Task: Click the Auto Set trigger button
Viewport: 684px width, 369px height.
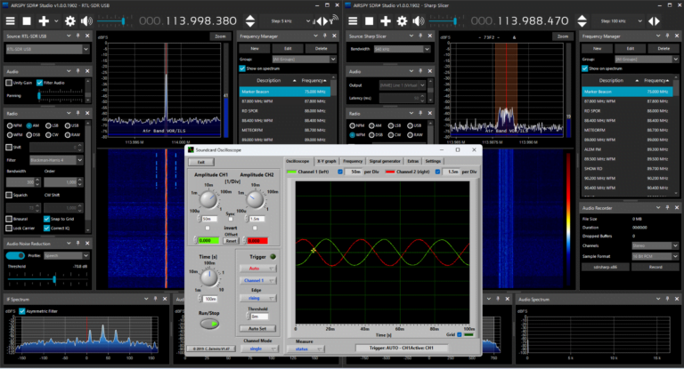Action: point(257,328)
